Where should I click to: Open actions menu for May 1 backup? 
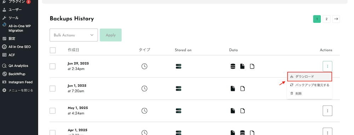click(x=327, y=111)
